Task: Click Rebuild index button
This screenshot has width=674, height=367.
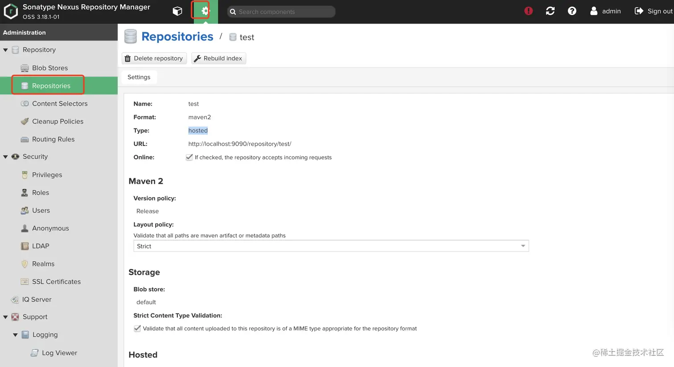Action: (218, 58)
